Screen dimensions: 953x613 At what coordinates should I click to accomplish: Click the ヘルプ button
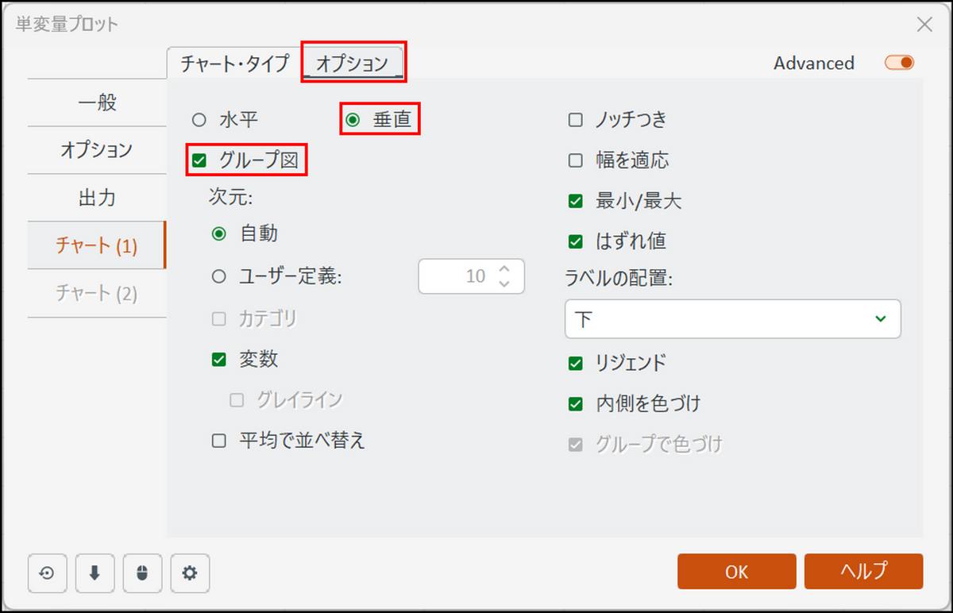(x=863, y=571)
